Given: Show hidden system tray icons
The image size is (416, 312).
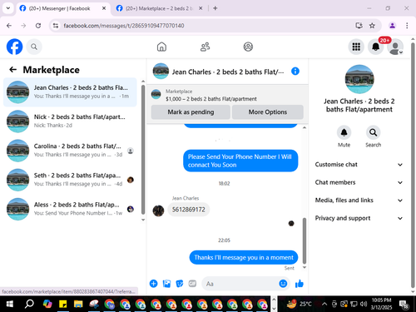Looking at the screenshot, I should pos(324,304).
